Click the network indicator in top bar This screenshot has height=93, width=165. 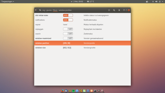(x=153, y=2)
